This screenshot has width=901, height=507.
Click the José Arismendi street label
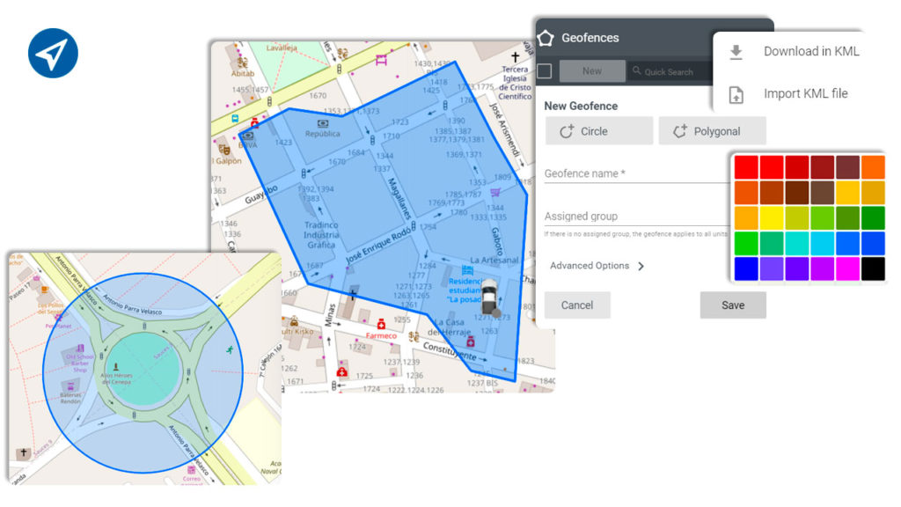tap(505, 130)
